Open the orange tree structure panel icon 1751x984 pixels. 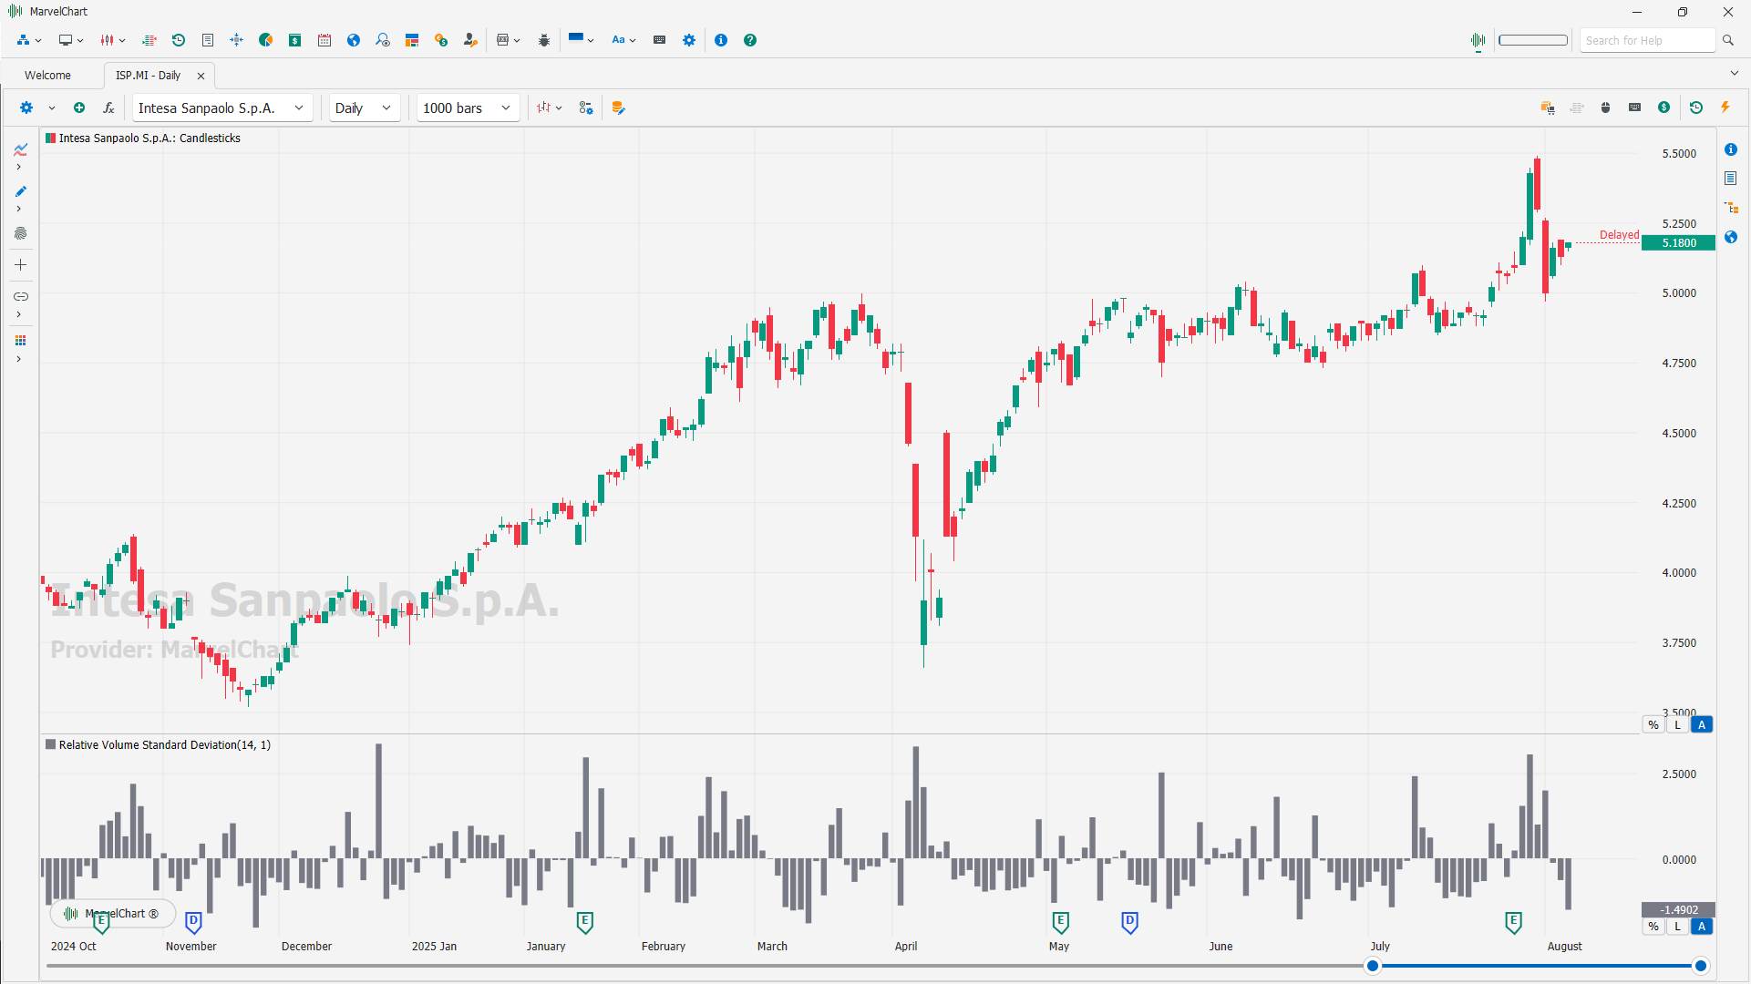click(x=1731, y=208)
